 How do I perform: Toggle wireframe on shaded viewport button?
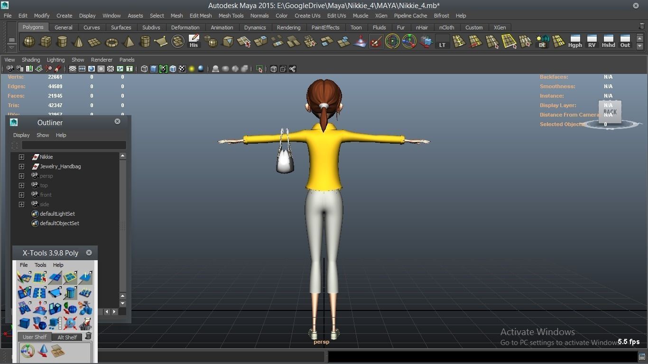[173, 69]
